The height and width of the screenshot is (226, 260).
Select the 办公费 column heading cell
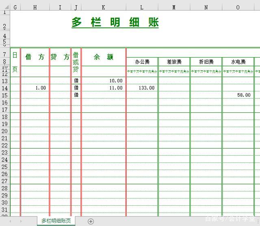point(142,62)
